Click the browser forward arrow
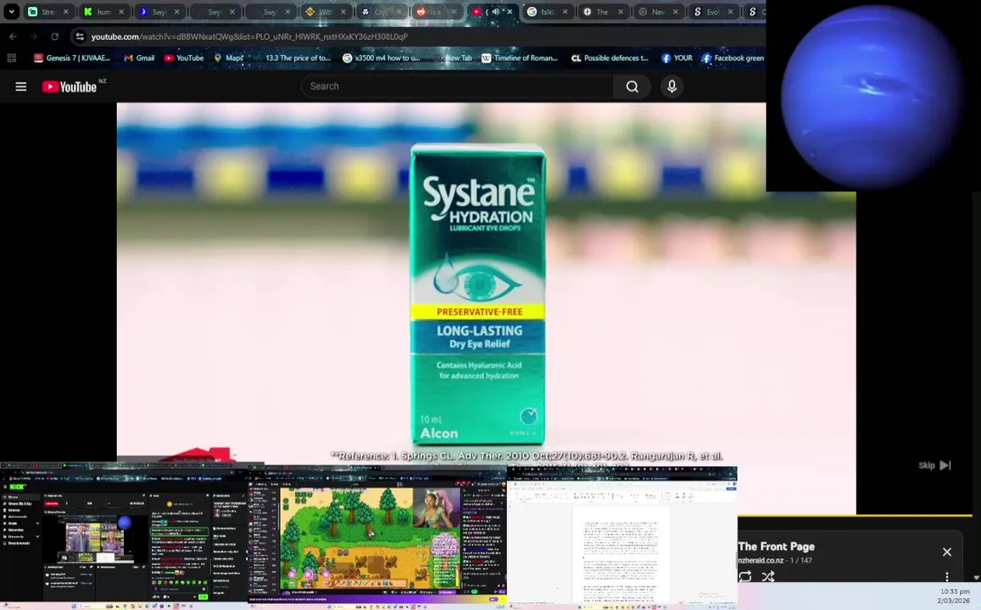981x610 pixels. click(34, 37)
